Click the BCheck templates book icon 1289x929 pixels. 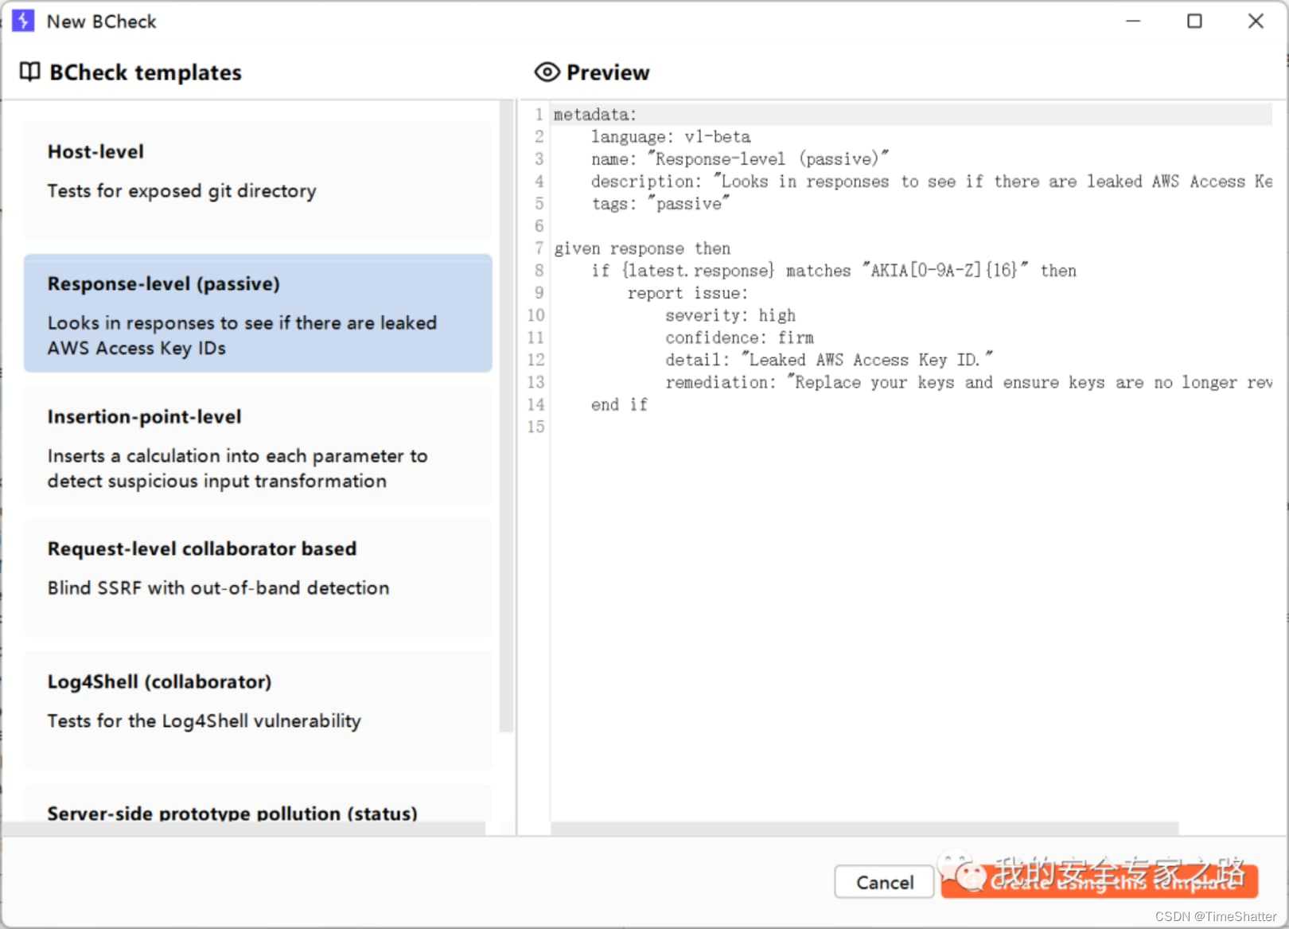pyautogui.click(x=29, y=72)
